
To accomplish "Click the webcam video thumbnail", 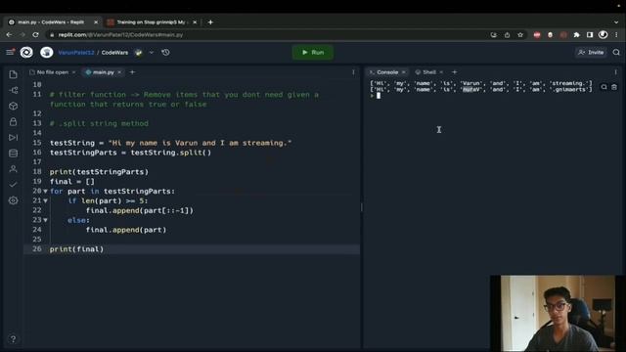I will 558,313.
